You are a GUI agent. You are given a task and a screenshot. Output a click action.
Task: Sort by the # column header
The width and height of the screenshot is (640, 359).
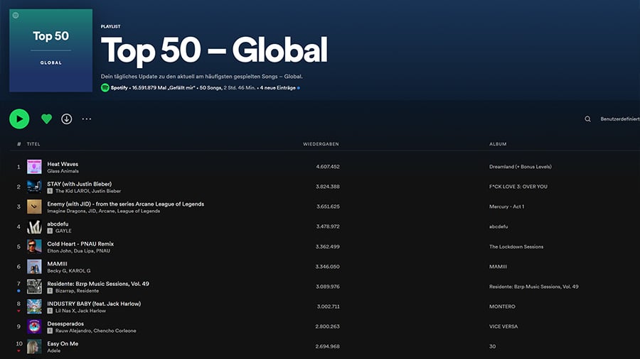18,144
